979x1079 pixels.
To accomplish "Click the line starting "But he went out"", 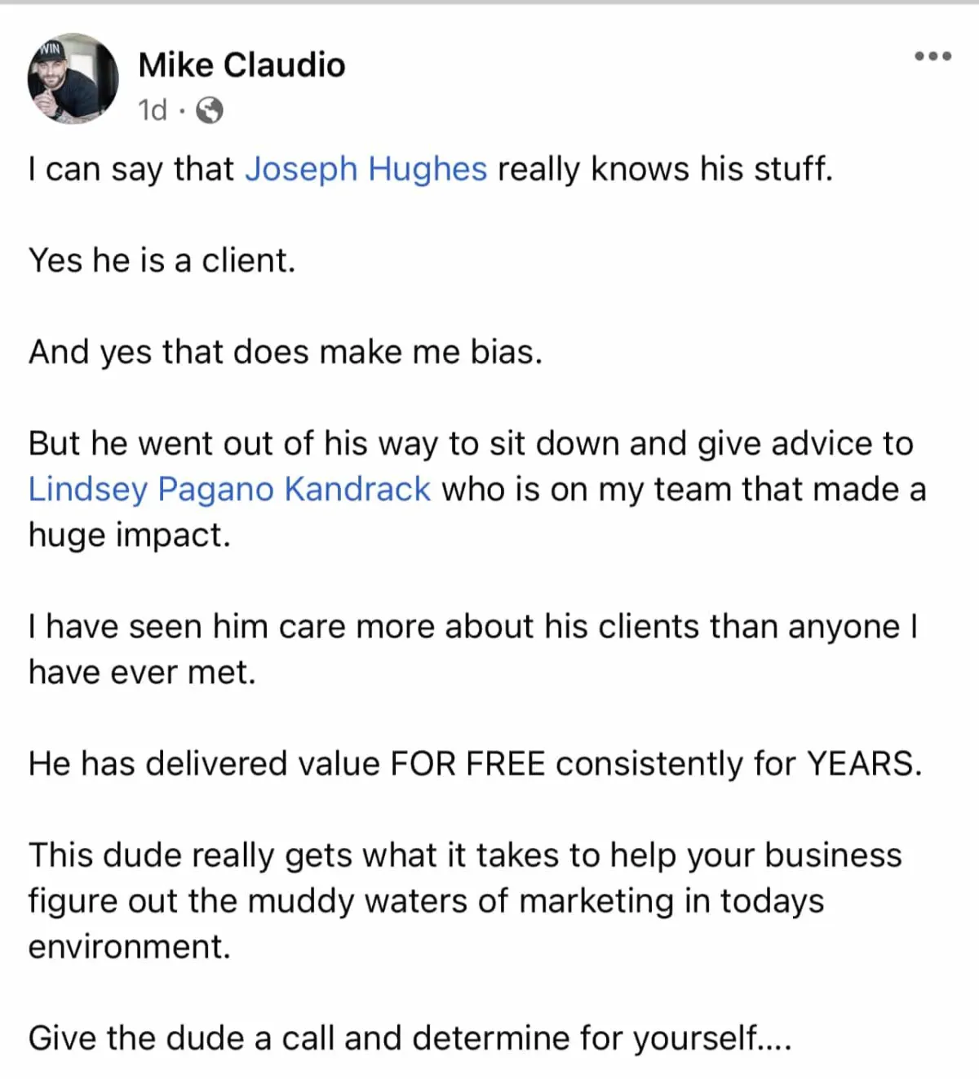I will pos(470,443).
